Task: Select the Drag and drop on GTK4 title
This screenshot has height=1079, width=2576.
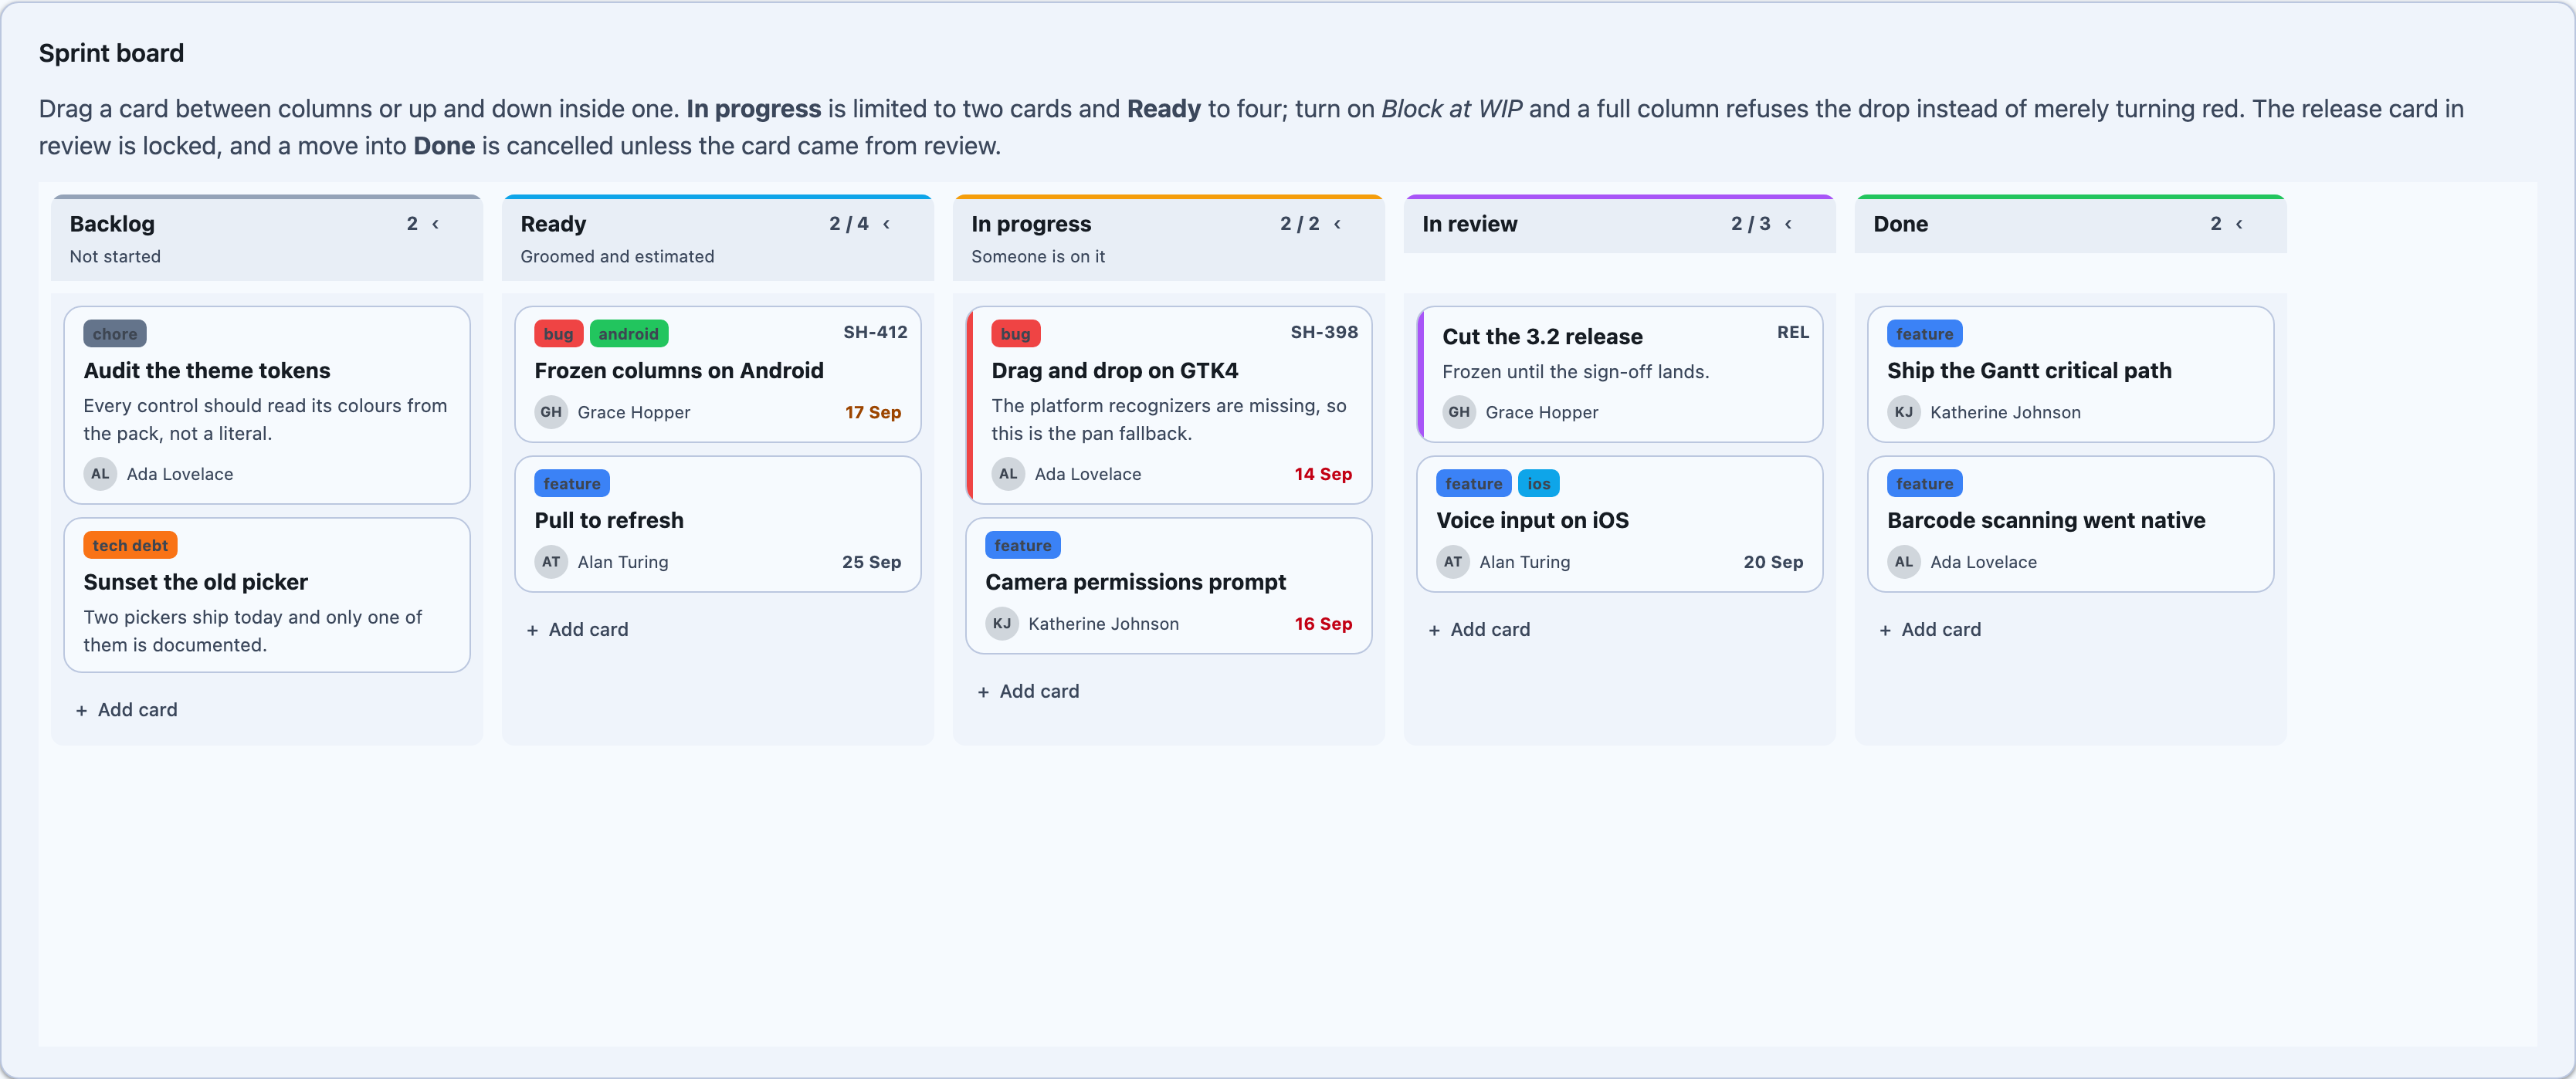Action: pos(1115,370)
